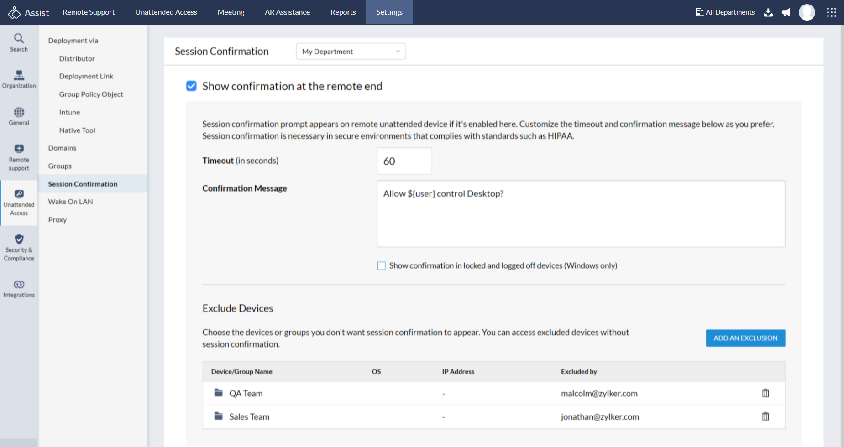Viewport: 844px width, 447px height.
Task: Open the Unattended Access top tab
Action: [x=166, y=12]
